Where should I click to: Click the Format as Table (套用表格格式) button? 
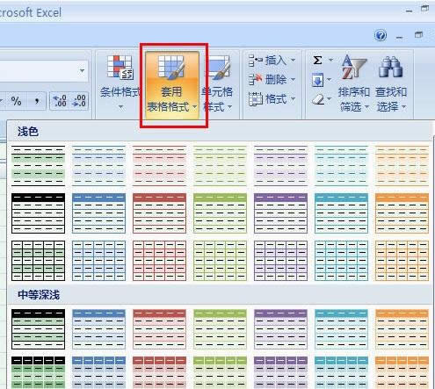[172, 85]
